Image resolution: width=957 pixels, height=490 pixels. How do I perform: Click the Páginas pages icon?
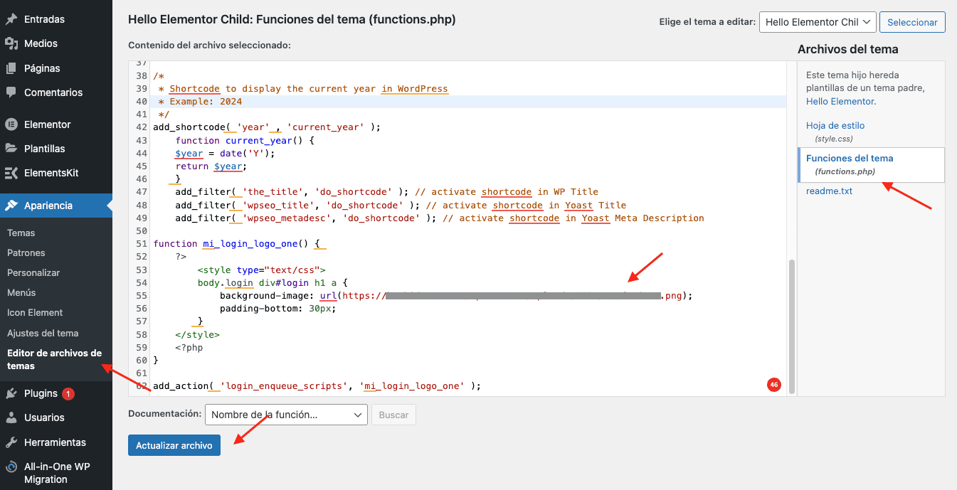[11, 68]
